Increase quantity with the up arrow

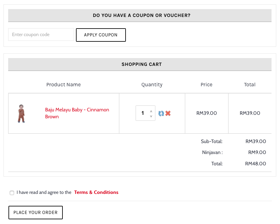[x=151, y=111]
